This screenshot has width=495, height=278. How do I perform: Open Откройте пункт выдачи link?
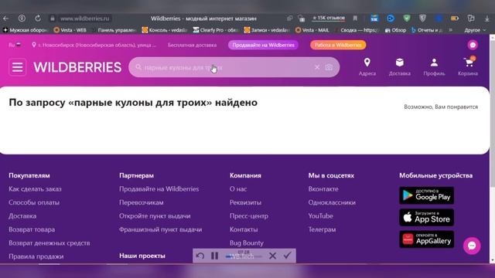(155, 216)
